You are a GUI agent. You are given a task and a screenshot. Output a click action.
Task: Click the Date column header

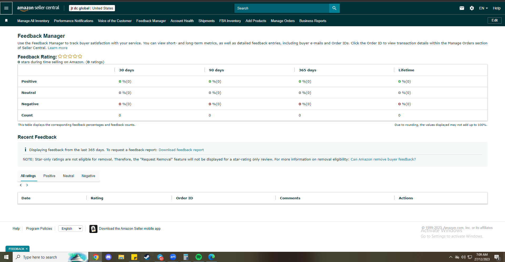tap(26, 198)
